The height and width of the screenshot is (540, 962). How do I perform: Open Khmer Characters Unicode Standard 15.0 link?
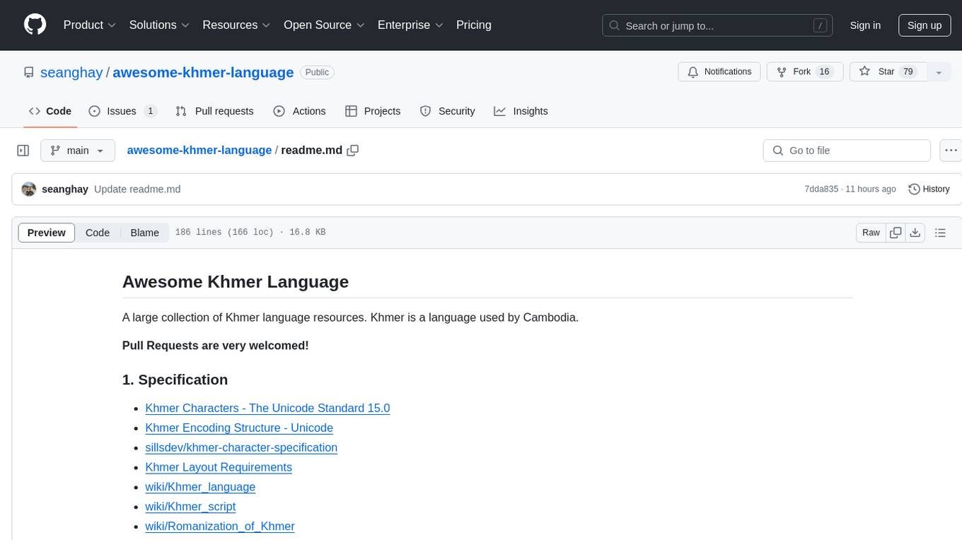pos(267,408)
